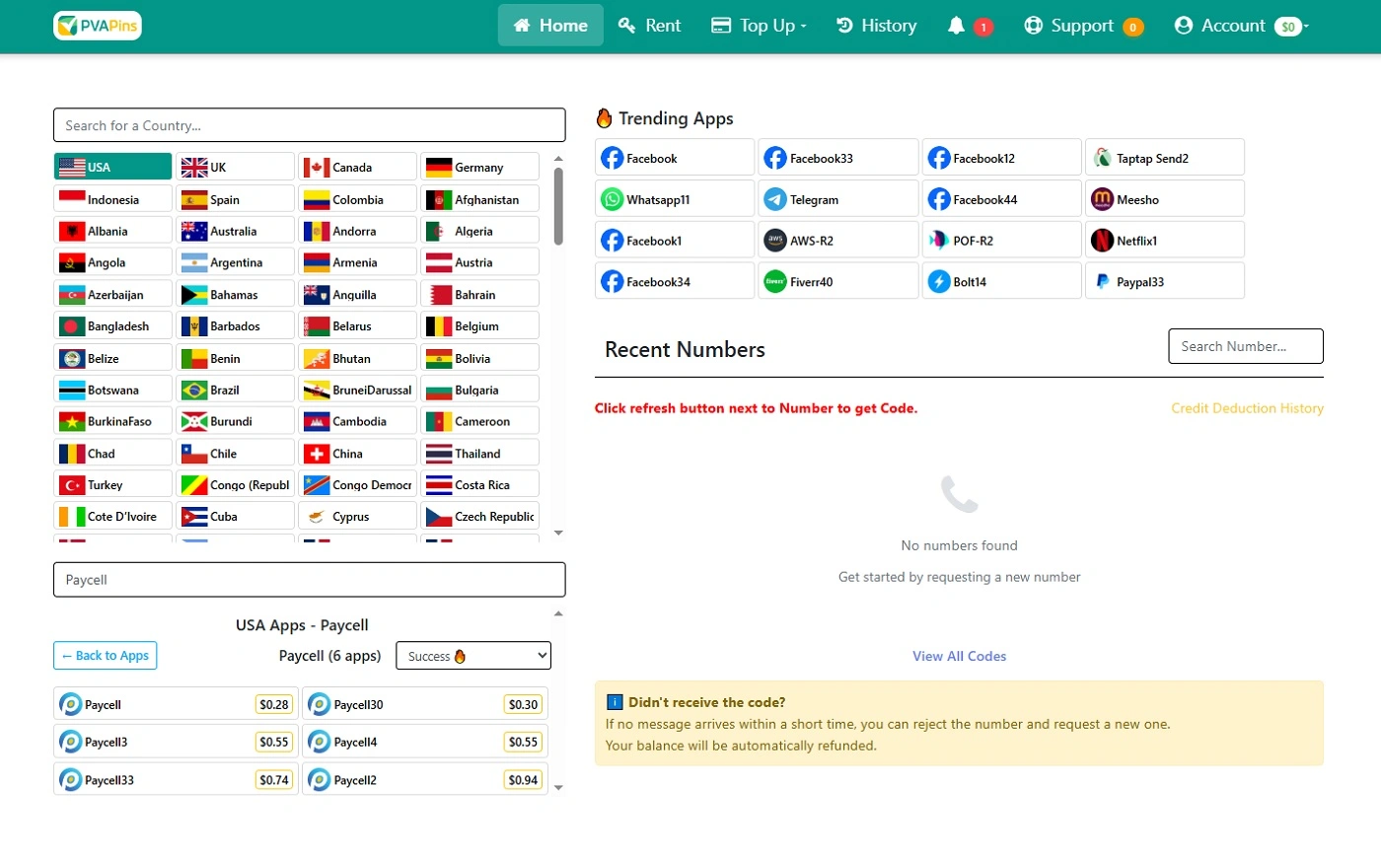This screenshot has width=1381, height=858.
Task: Pick the AWS-R2 app icon
Action: coord(775,241)
